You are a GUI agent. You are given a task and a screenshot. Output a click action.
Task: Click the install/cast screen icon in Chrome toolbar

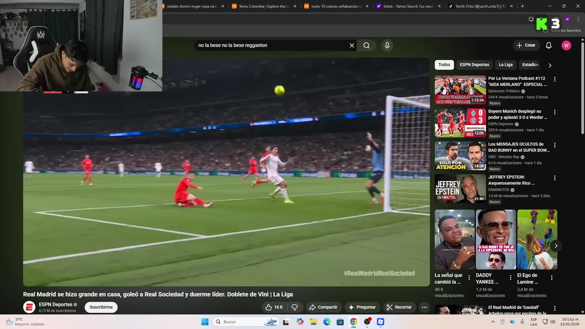[x=531, y=19]
